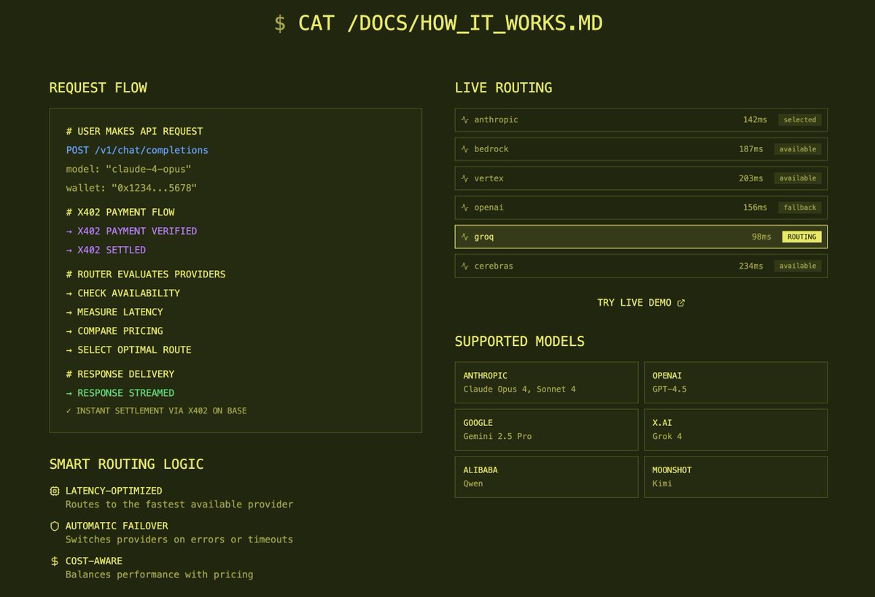Click the # USER MAKES API REQUEST comment
Image resolution: width=875 pixels, height=597 pixels.
point(134,131)
